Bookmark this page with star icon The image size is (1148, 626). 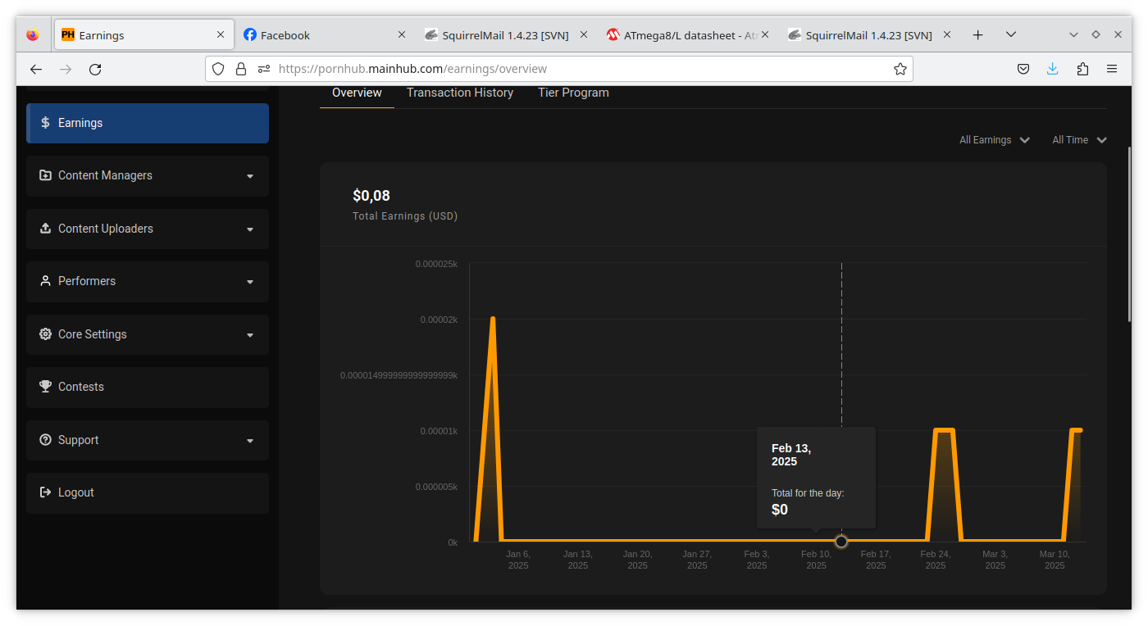point(900,70)
